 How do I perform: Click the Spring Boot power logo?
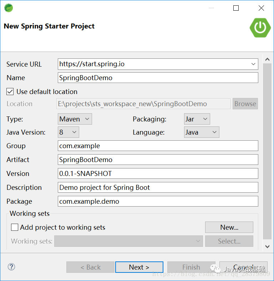(x=260, y=27)
